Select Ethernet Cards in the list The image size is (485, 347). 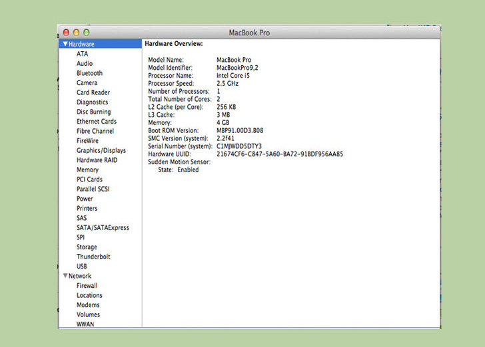pyautogui.click(x=96, y=122)
